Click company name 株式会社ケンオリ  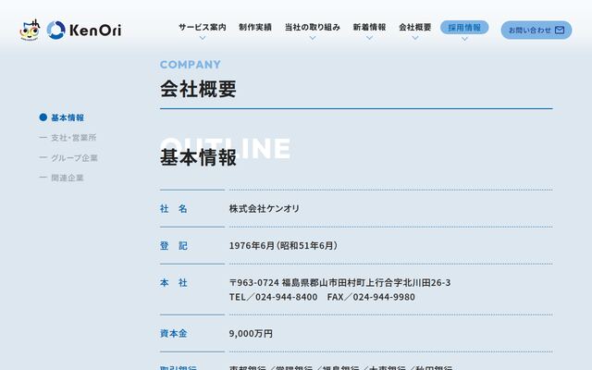point(265,208)
